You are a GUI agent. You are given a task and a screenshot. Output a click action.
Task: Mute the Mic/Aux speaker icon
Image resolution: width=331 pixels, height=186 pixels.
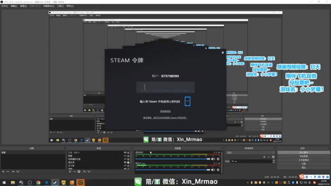click(213, 170)
